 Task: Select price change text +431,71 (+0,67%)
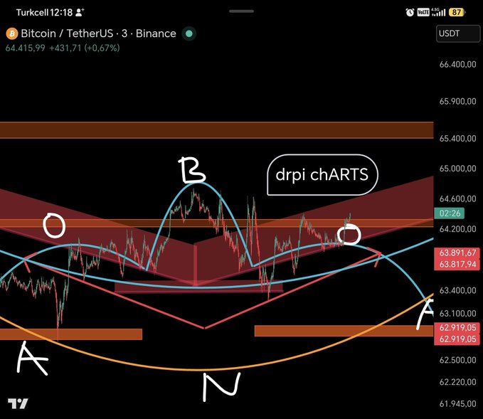pyautogui.click(x=85, y=48)
